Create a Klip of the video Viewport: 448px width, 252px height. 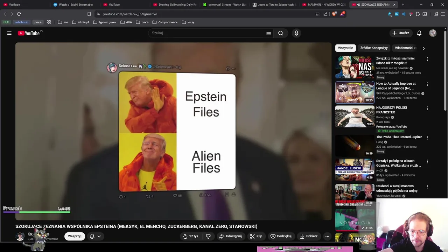point(256,236)
